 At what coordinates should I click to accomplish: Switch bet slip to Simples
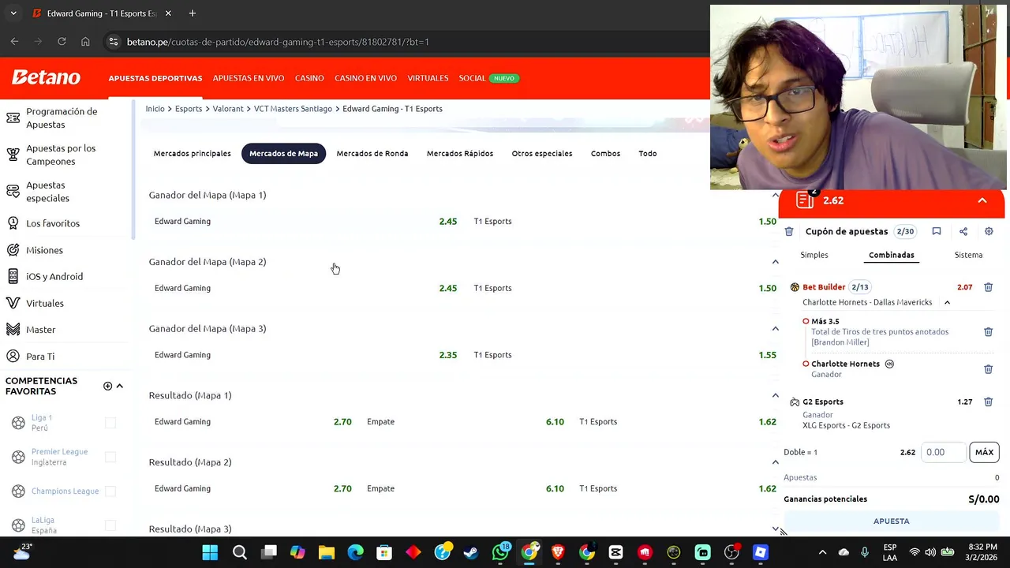814,255
